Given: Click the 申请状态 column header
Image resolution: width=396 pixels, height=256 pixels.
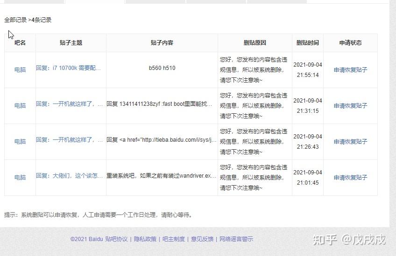Looking at the screenshot, I should tap(350, 43).
